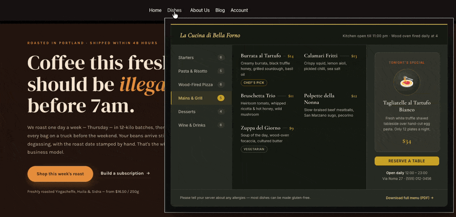Image resolution: width=456 pixels, height=217 pixels.
Task: Follow the Build a subscription link
Action: coord(125,173)
